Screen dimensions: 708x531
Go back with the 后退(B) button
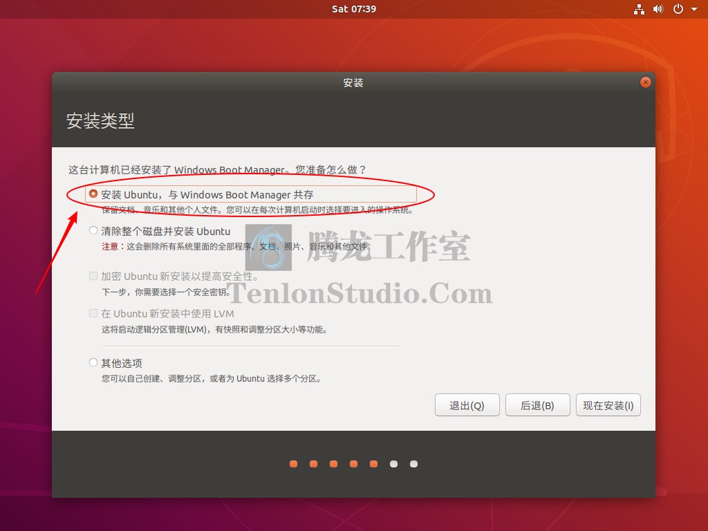point(537,405)
